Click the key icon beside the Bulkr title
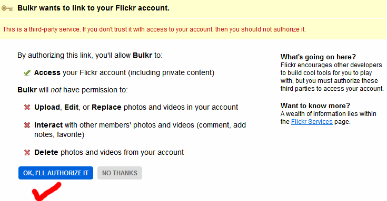387x201 pixels. pyautogui.click(x=7, y=8)
